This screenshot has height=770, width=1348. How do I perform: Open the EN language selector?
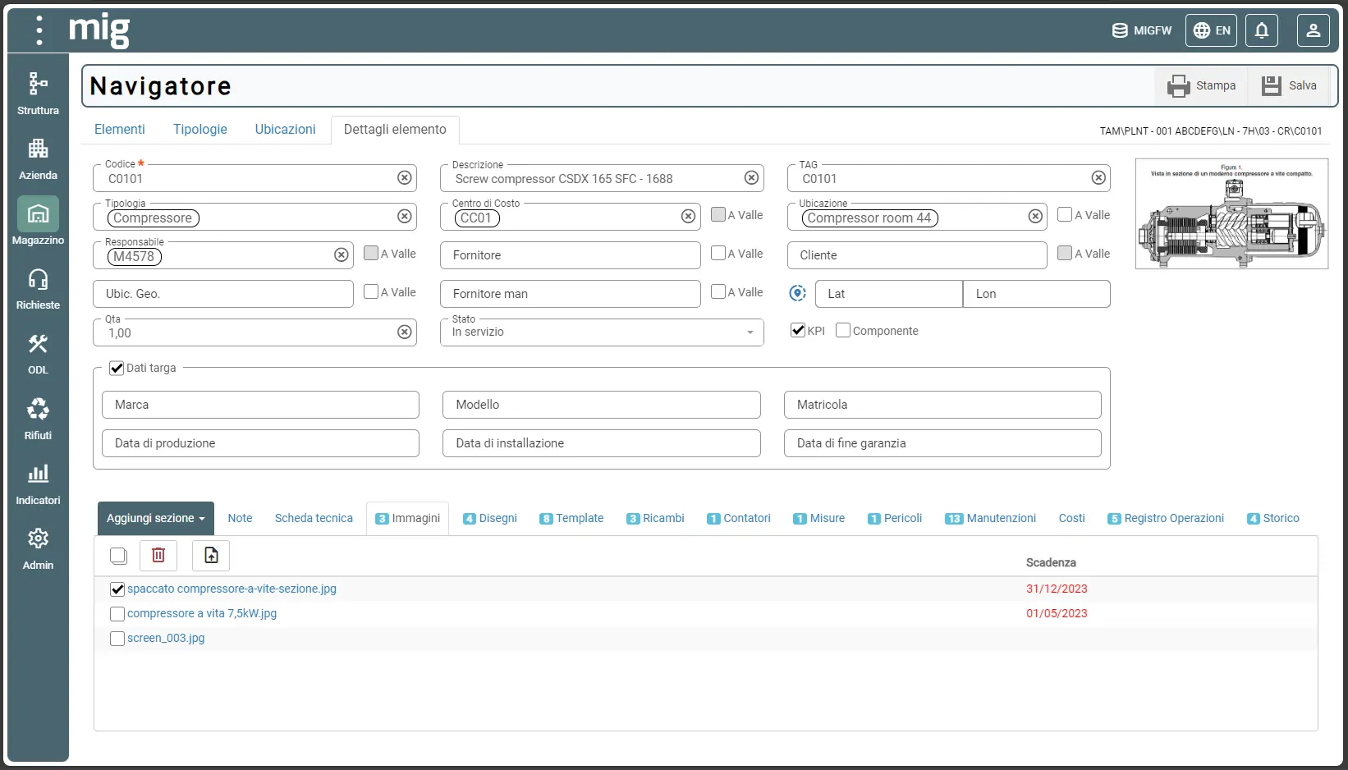coord(1212,30)
